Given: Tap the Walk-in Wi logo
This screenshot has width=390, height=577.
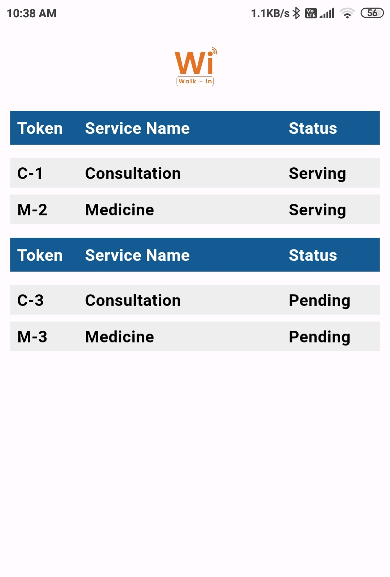Looking at the screenshot, I should tap(196, 67).
